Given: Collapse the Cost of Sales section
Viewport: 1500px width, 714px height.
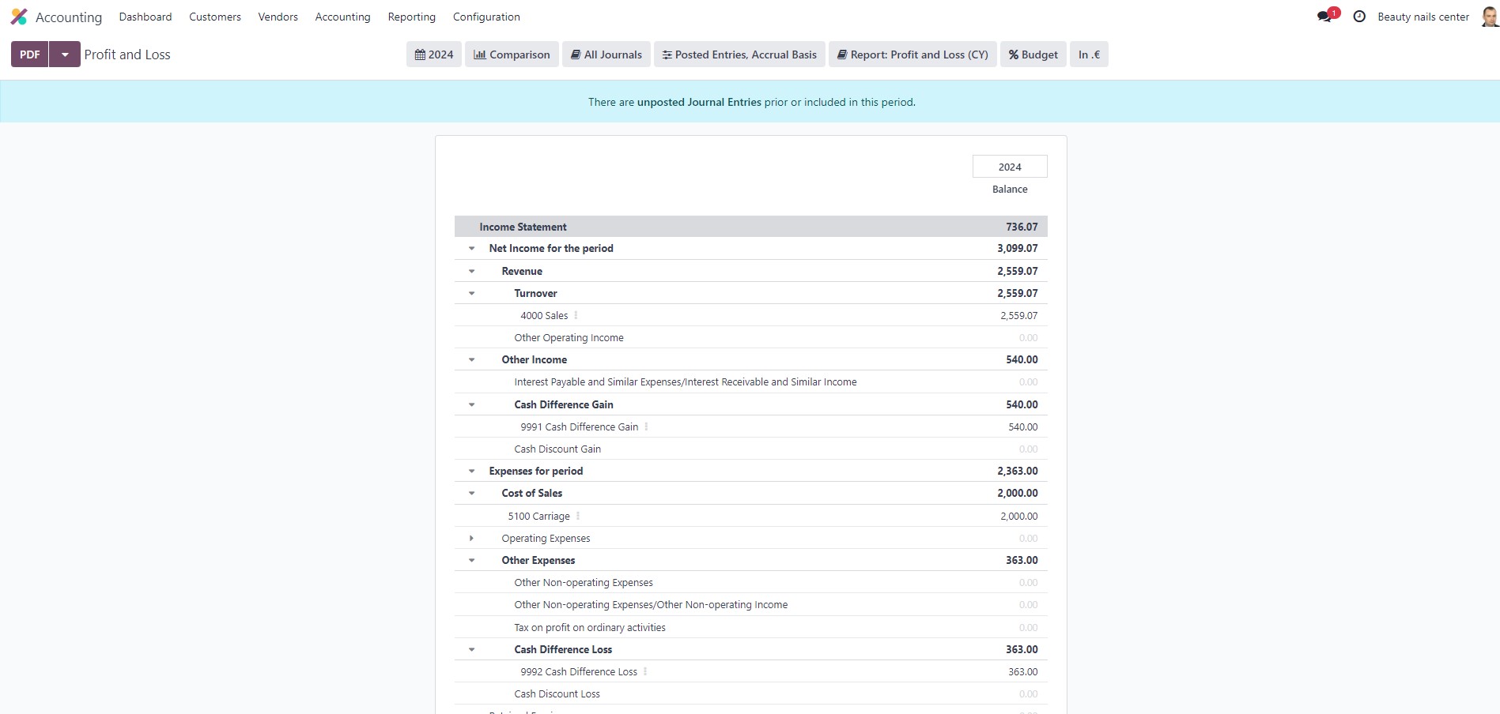Looking at the screenshot, I should click(472, 493).
